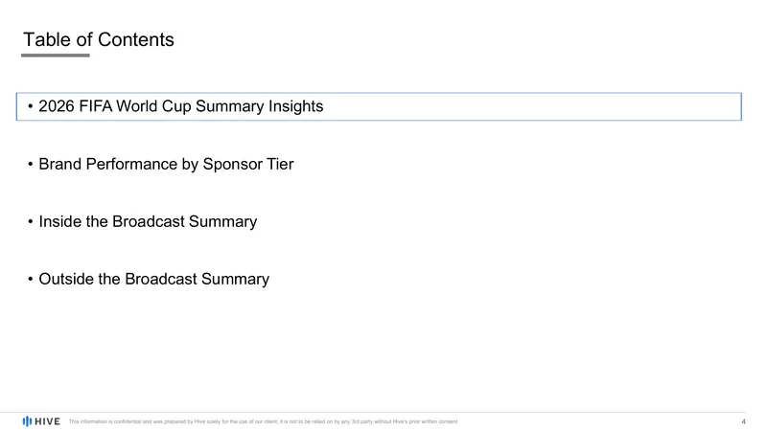Open 2026 FIFA World Cup Summary Insights
Screen dimensions: 767x431
point(181,106)
